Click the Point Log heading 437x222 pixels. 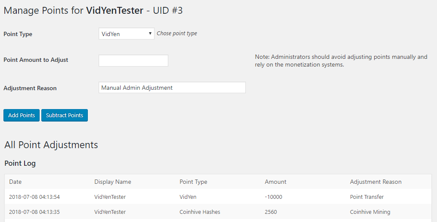[x=20, y=163]
